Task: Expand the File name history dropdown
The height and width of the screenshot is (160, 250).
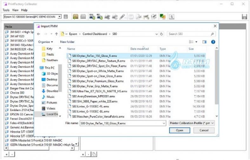Action: (164, 123)
